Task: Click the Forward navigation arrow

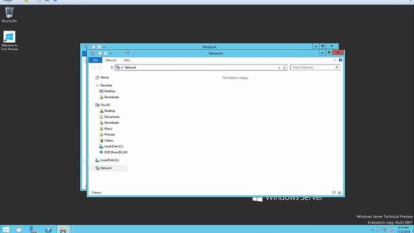Action: coord(101,67)
